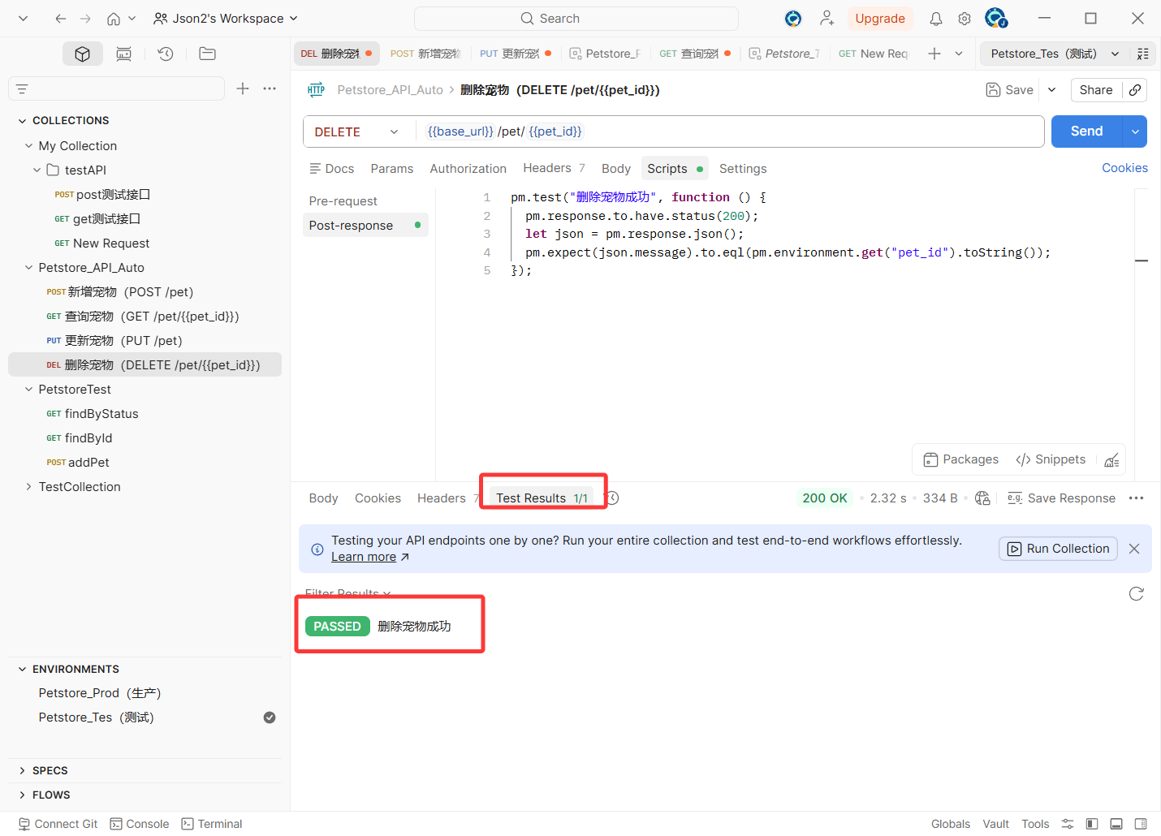Viewport: 1161px width, 836px height.
Task: Select 查询宠物 (GET /pet/{{pet_id}}) request
Action: click(143, 317)
